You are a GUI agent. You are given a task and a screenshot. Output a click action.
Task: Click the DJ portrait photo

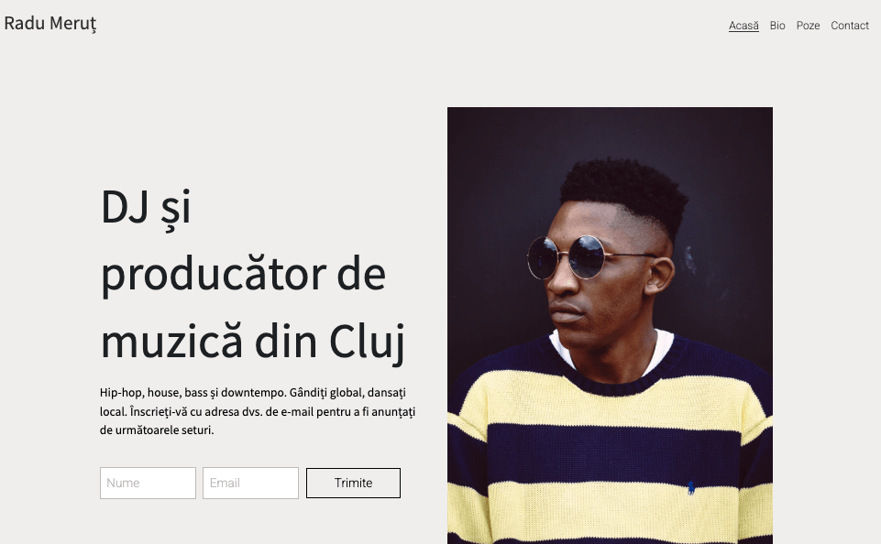610,326
